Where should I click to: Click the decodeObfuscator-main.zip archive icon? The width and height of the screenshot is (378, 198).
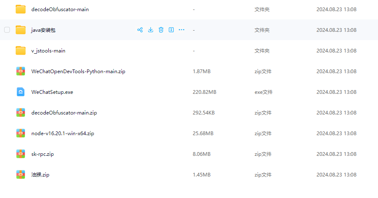21,112
